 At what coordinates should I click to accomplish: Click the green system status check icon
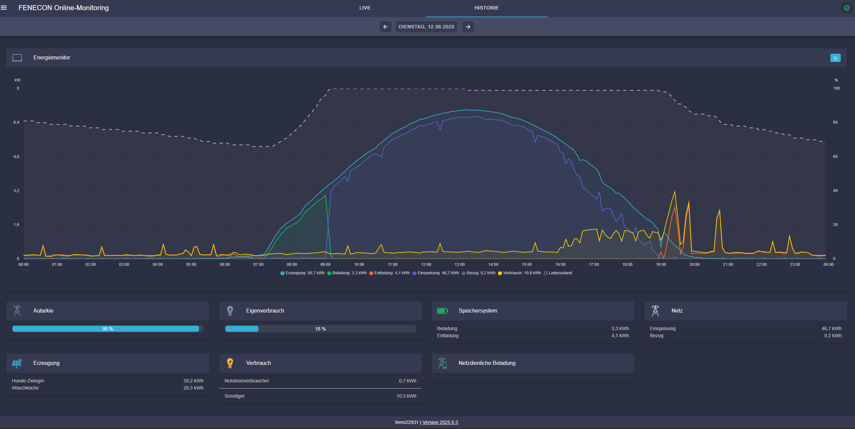coord(847,8)
